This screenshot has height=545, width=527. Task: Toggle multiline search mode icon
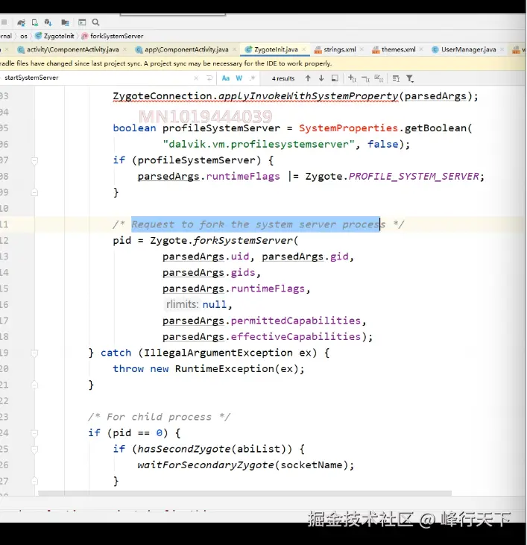pyautogui.click(x=396, y=78)
